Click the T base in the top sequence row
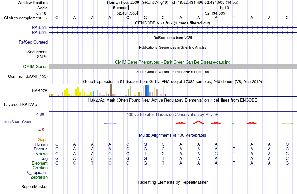 point(234,18)
